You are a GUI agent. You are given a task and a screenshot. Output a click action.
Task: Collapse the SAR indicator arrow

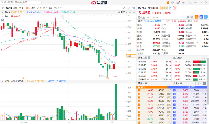(x=3, y=16)
